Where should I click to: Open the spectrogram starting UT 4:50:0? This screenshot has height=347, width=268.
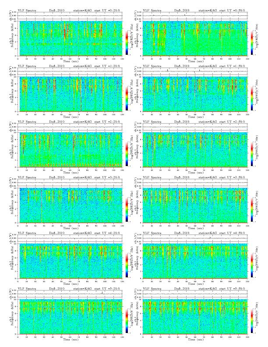point(195,261)
